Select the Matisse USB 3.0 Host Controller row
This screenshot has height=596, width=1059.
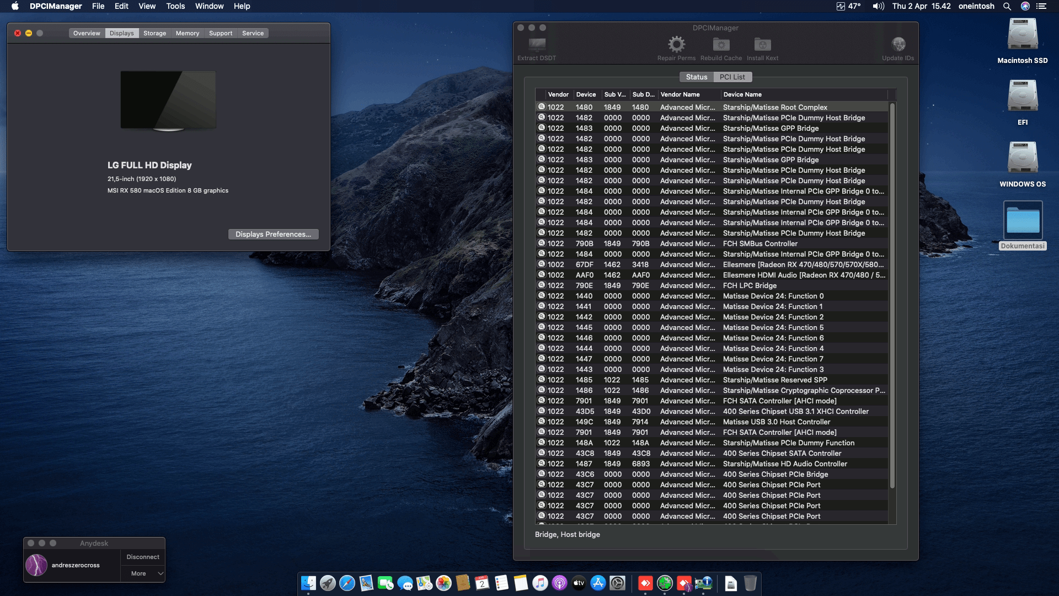coord(712,422)
